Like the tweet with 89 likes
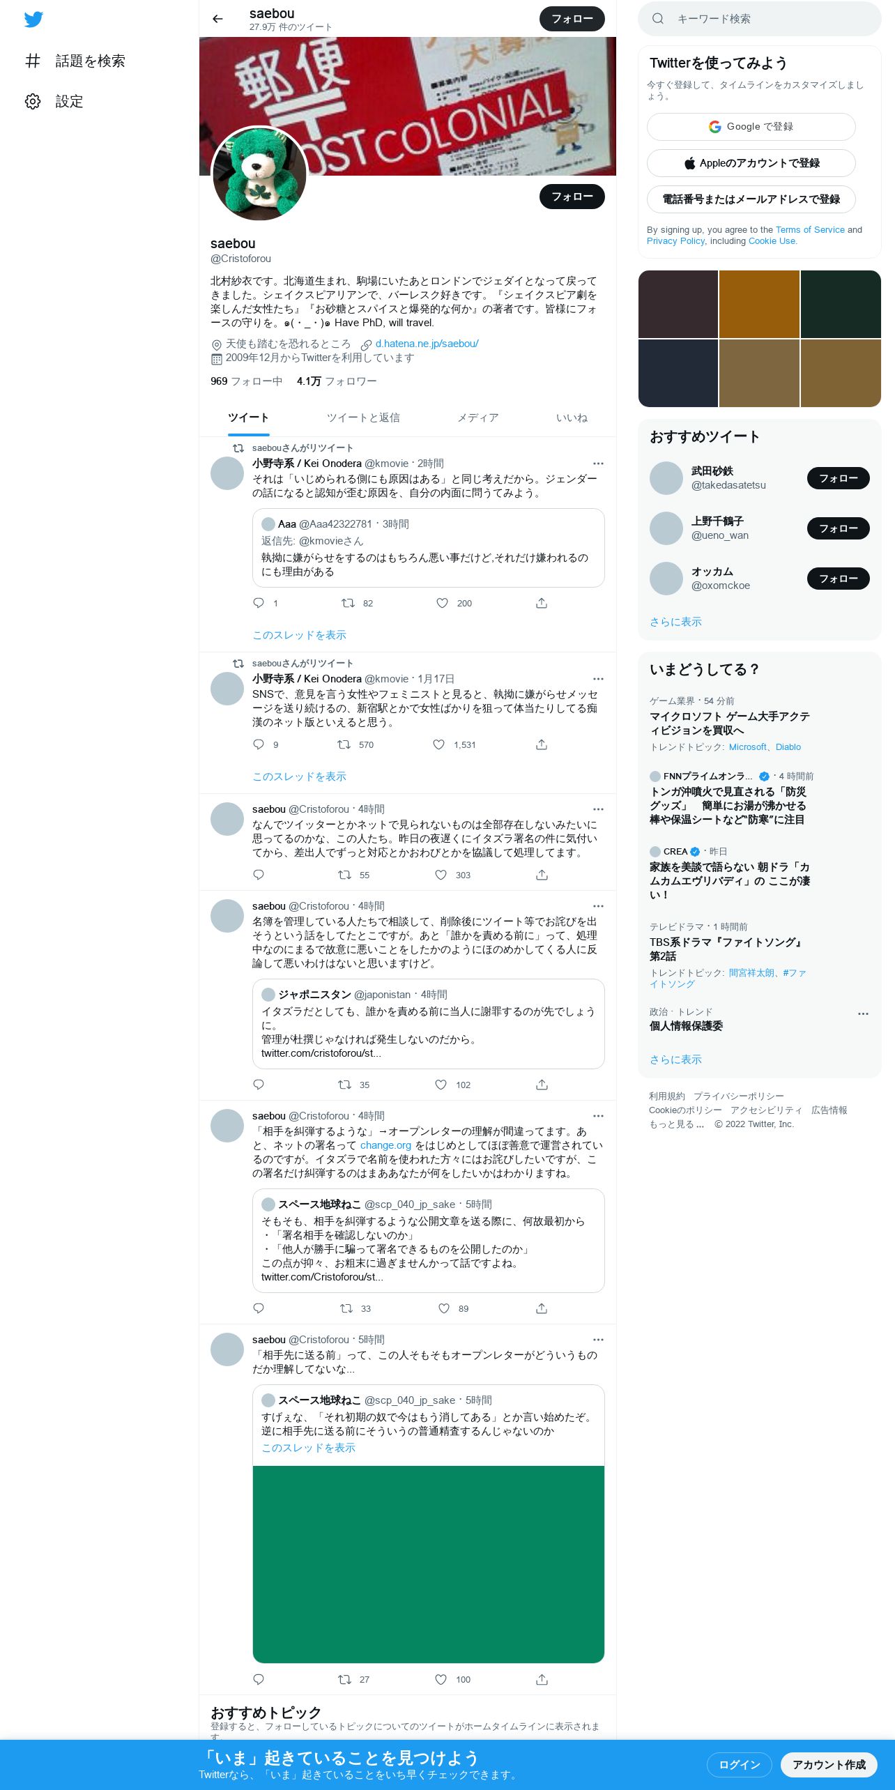Image resolution: width=895 pixels, height=1790 pixels. (444, 1308)
